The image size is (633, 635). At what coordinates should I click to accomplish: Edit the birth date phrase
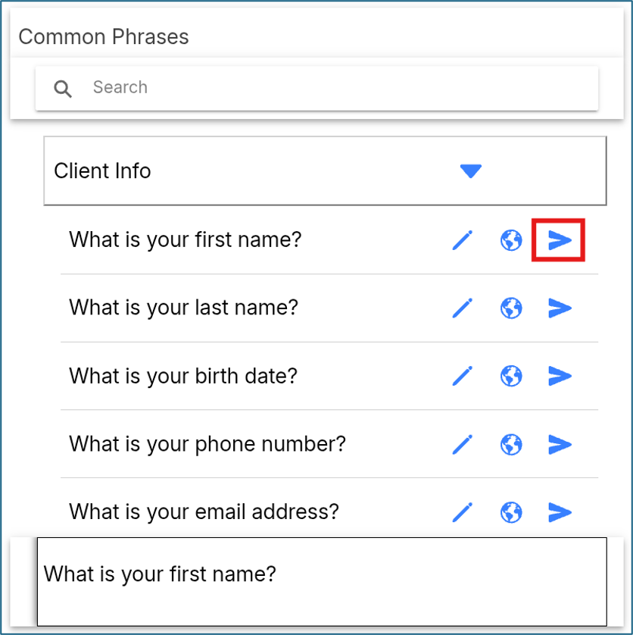(462, 376)
